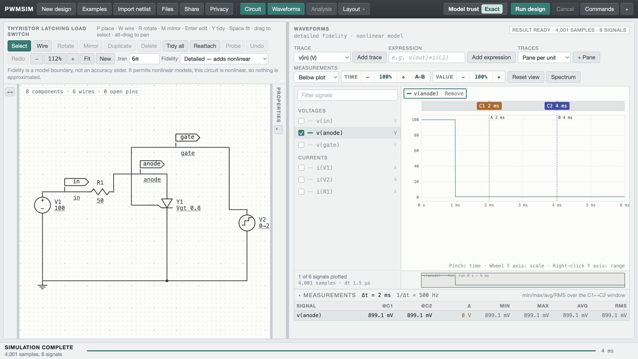
Task: Activate the Wire tool
Action: point(42,46)
